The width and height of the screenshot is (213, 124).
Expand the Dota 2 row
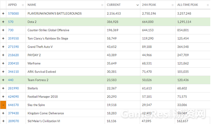point(3,22)
